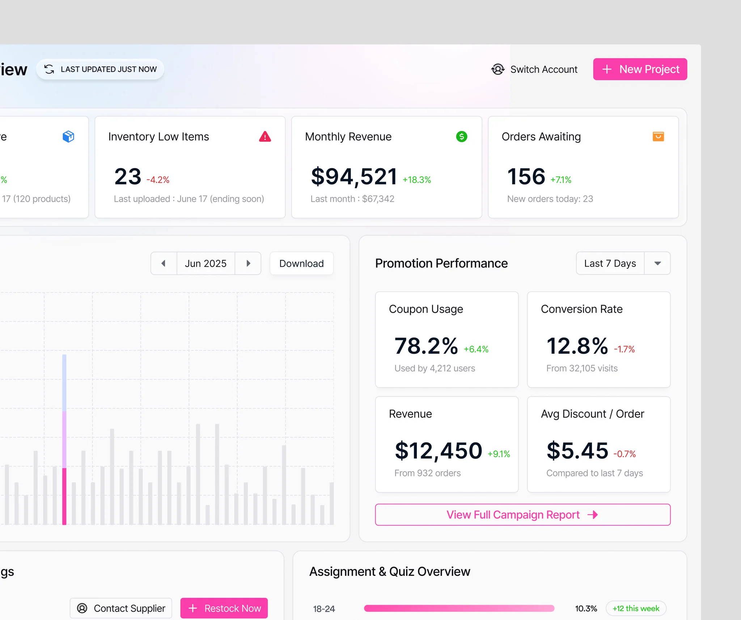Image resolution: width=741 pixels, height=620 pixels.
Task: Click the 18-24 pink progress bar
Action: pyautogui.click(x=459, y=608)
